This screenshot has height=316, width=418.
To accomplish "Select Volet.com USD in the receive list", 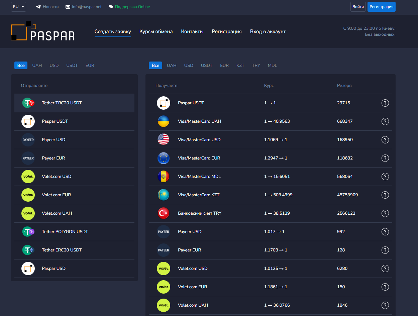I will pyautogui.click(x=271, y=269).
